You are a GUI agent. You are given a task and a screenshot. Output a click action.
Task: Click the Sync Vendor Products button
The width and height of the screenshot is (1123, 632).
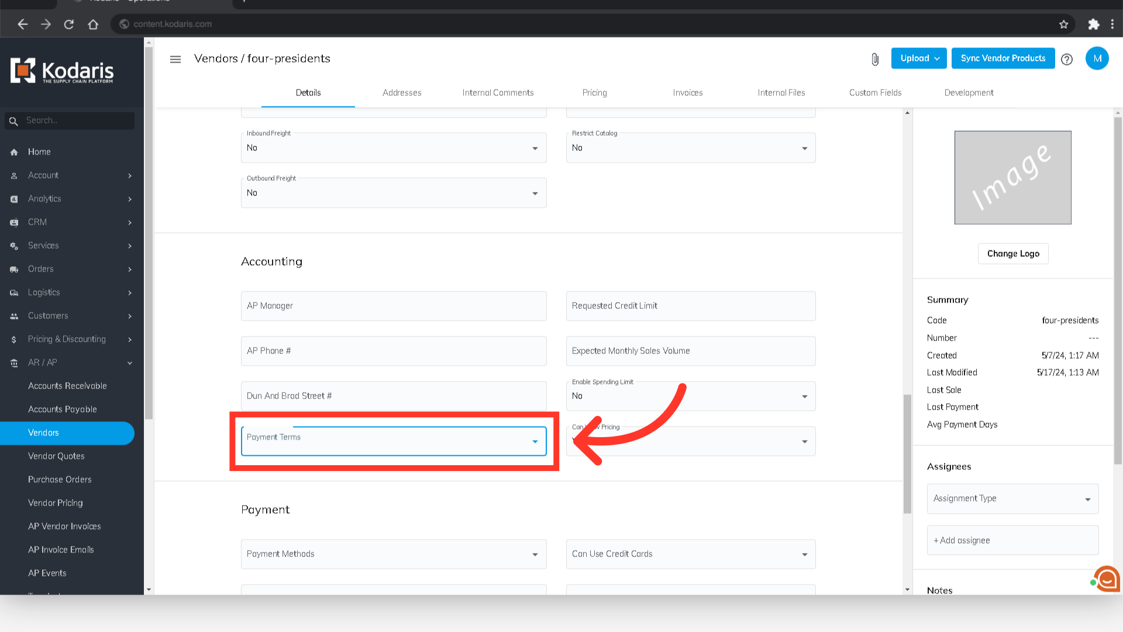tap(1003, 59)
